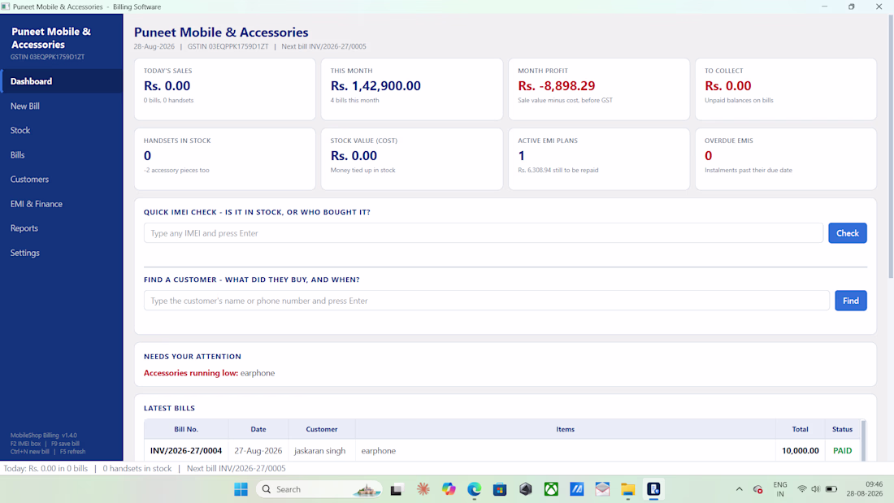894x503 pixels.
Task: Click the Total column header
Action: [x=800, y=429]
